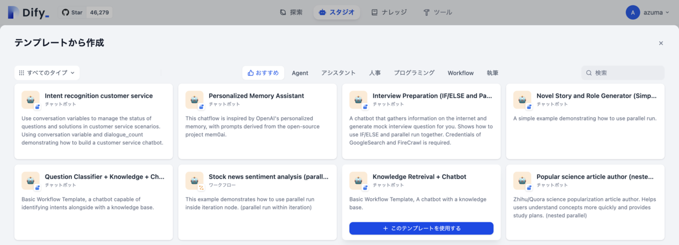
Task: Open Novel Story and Role Generator title
Action: point(596,96)
